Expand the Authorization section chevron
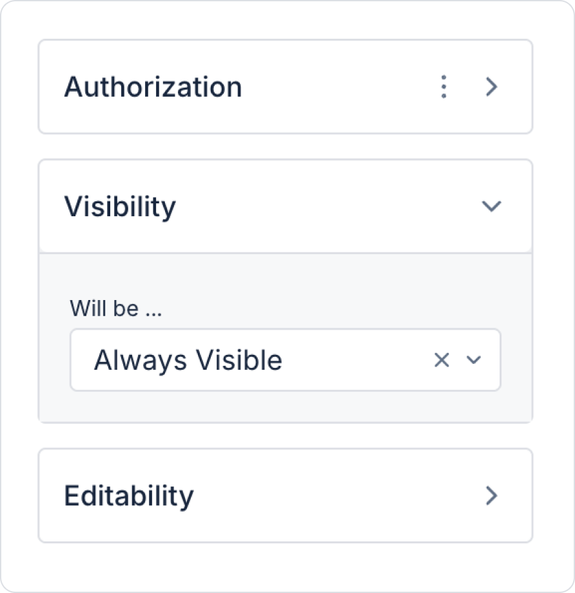Image resolution: width=575 pixels, height=593 pixels. 492,86
